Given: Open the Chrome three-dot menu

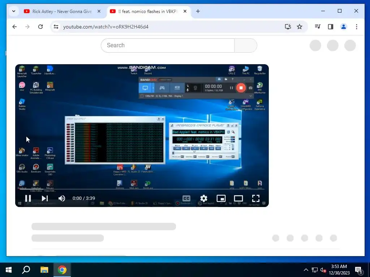Looking at the screenshot, I should click(357, 27).
